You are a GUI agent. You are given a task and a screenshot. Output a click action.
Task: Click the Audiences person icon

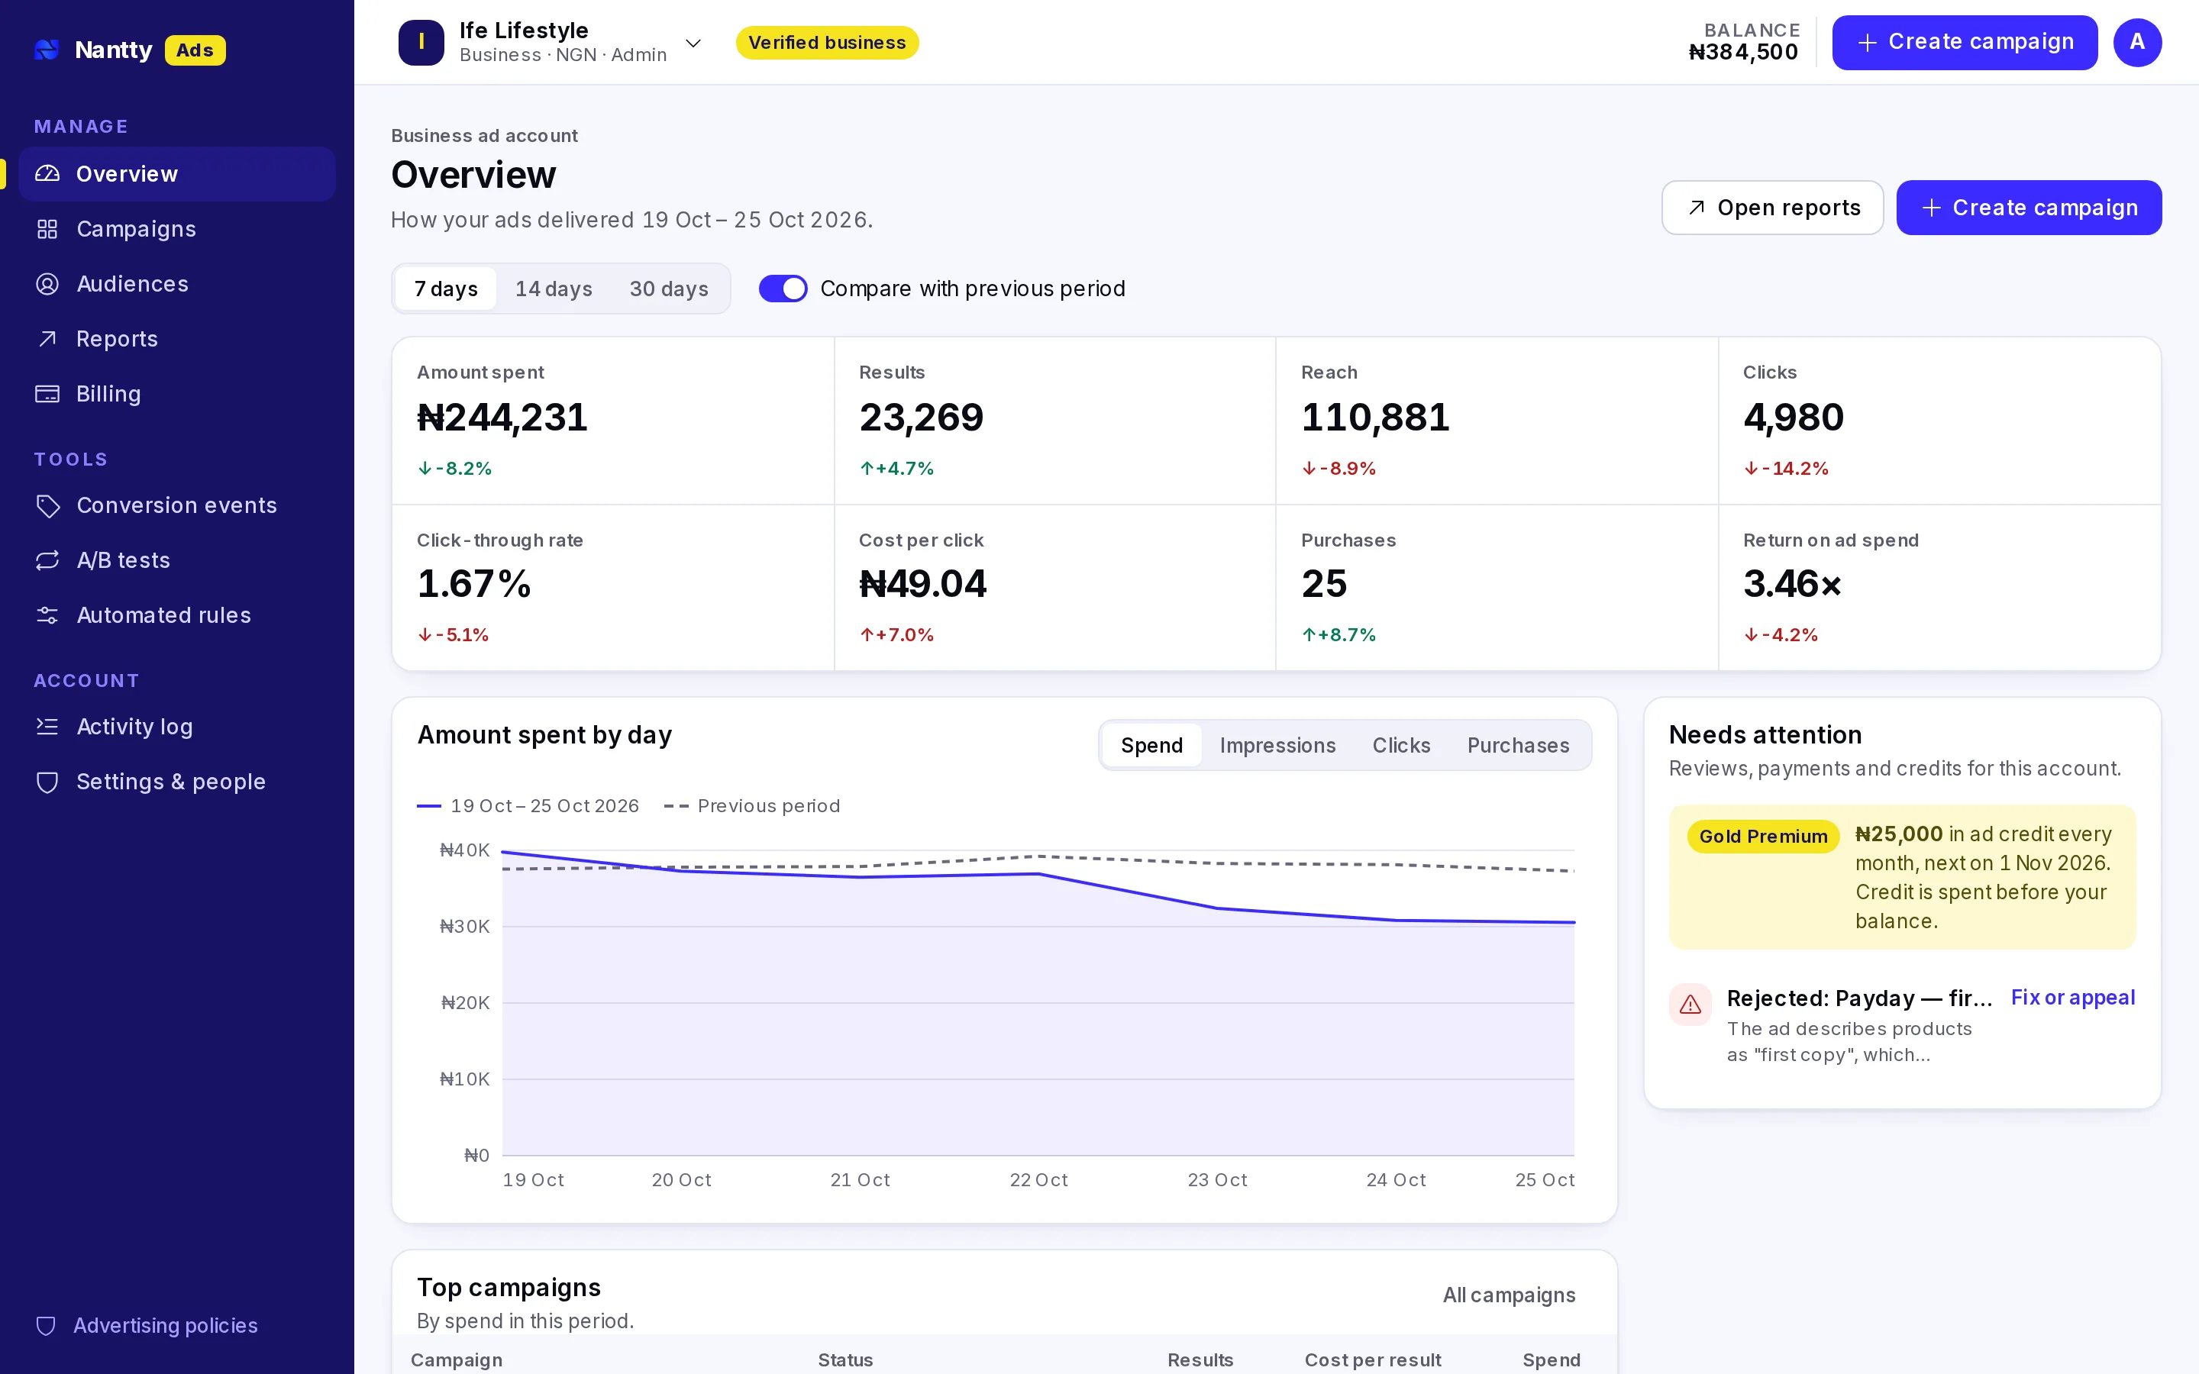click(47, 283)
